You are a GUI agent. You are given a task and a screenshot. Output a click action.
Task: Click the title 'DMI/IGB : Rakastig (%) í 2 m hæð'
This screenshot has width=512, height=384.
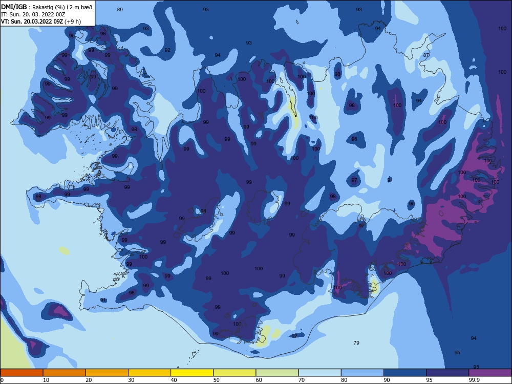pos(47,7)
